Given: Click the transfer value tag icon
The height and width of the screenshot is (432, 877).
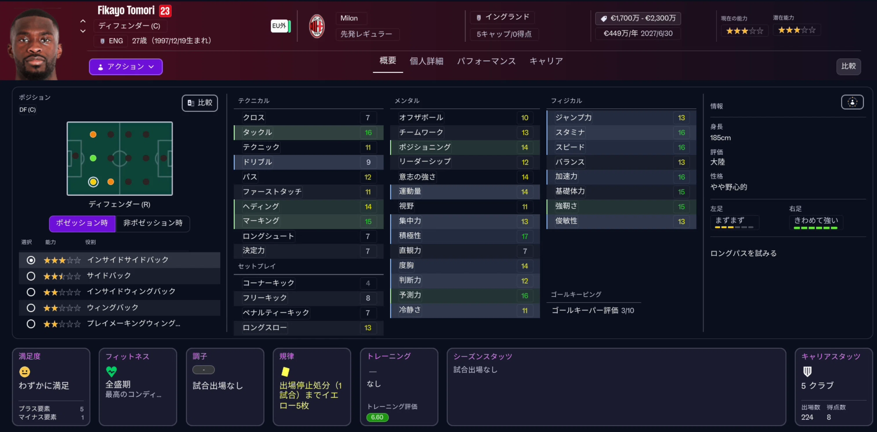Looking at the screenshot, I should pyautogui.click(x=604, y=18).
